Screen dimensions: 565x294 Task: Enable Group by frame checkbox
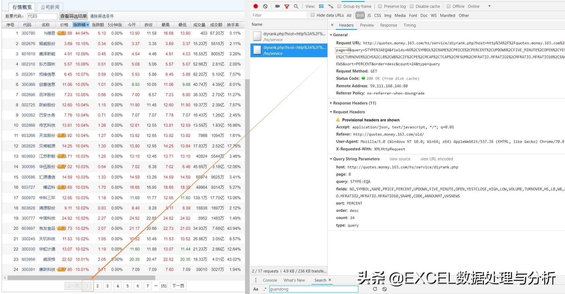coord(339,6)
